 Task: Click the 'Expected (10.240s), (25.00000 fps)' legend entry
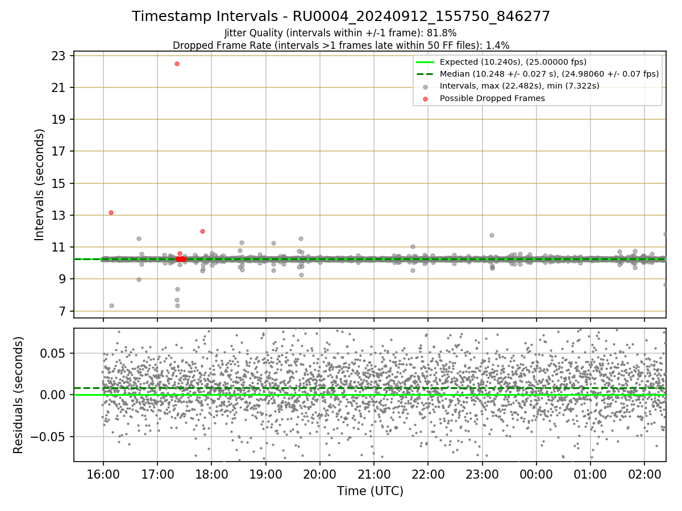click(x=513, y=62)
